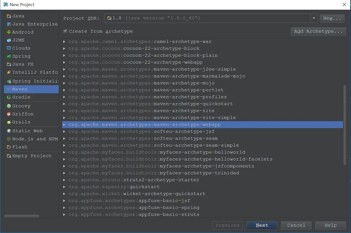351x233 pixels.
Task: Select Groovy project type
Action: point(31,106)
